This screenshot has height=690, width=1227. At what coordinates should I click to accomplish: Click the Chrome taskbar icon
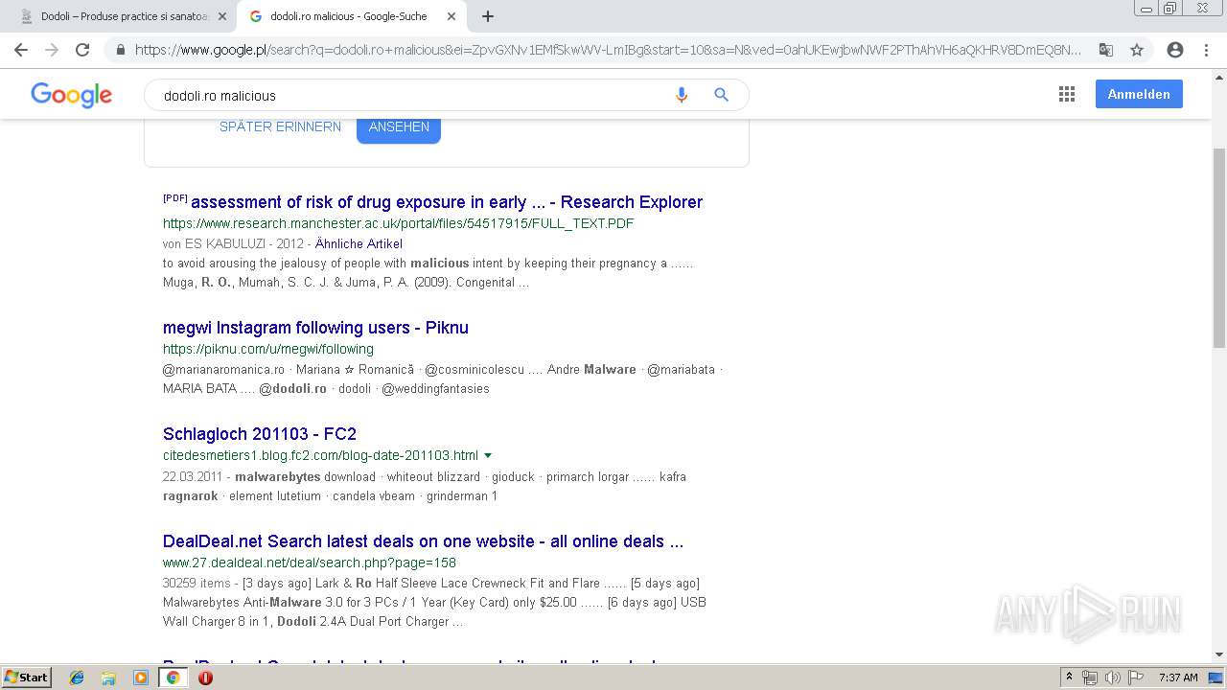pyautogui.click(x=173, y=678)
